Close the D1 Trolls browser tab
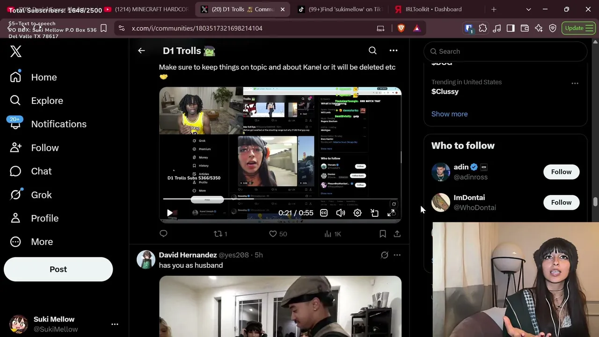The height and width of the screenshot is (337, 599). (283, 9)
